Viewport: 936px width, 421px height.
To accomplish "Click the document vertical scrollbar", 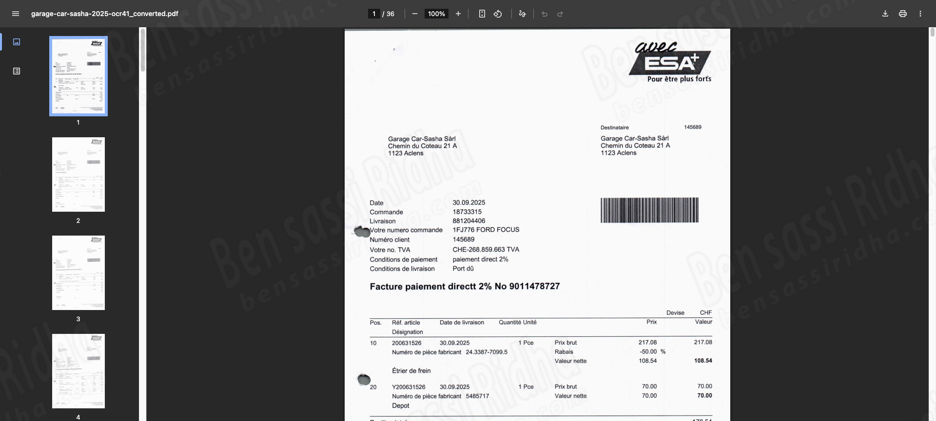I will point(932,32).
